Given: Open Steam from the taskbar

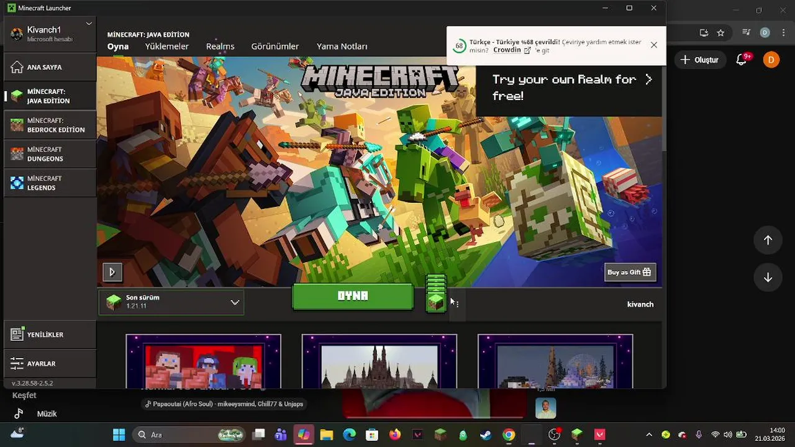Looking at the screenshot, I should (486, 435).
